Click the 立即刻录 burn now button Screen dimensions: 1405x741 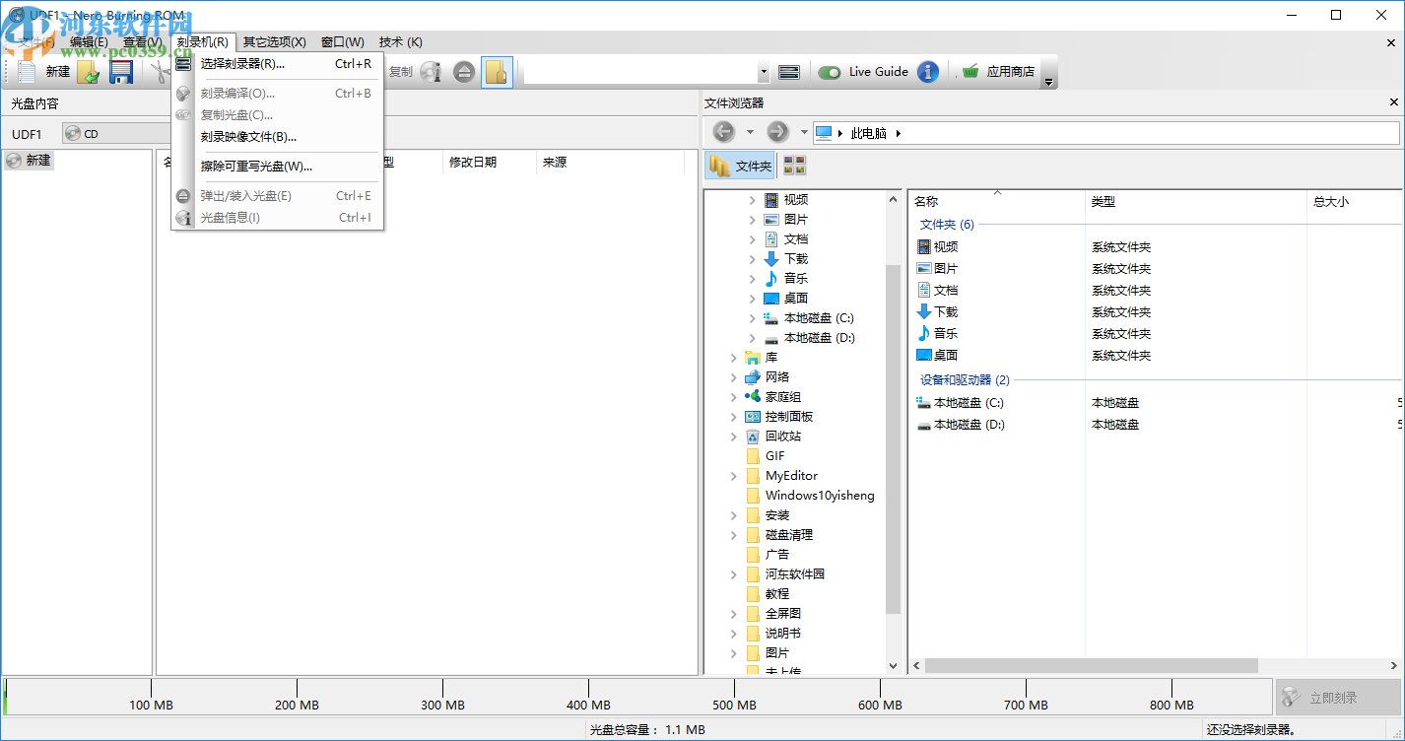click(x=1338, y=698)
